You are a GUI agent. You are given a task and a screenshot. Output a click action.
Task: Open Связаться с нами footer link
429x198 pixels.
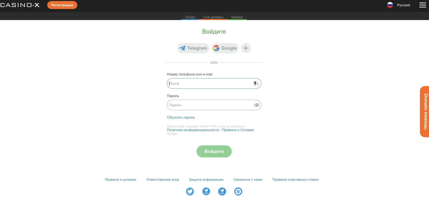pos(248,179)
